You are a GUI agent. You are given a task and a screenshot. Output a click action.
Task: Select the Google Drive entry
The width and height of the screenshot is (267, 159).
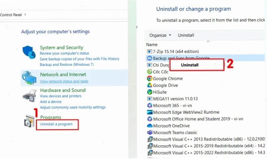click(165, 85)
